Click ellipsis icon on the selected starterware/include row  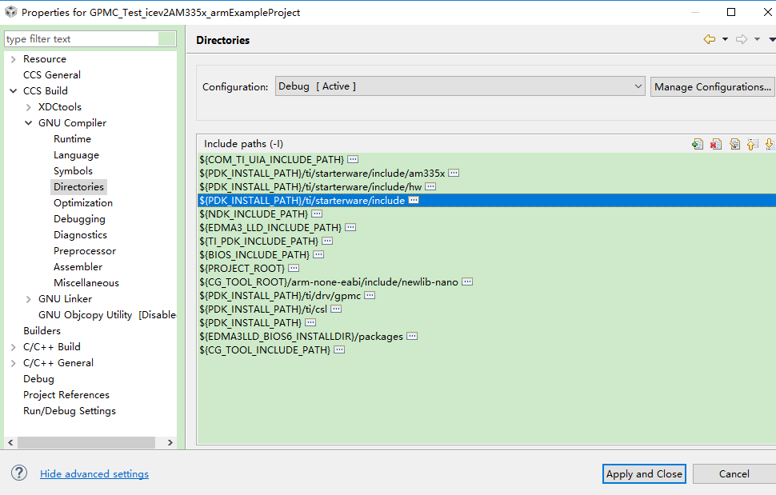pos(414,200)
